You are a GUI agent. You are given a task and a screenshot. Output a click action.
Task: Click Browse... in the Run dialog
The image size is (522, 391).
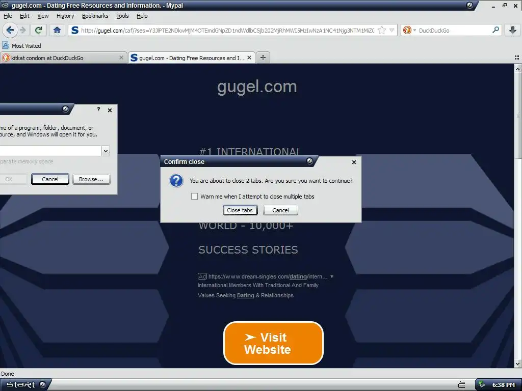(91, 179)
